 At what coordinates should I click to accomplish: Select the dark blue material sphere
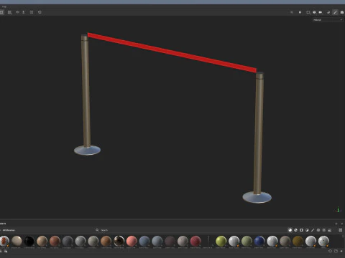click(259, 241)
